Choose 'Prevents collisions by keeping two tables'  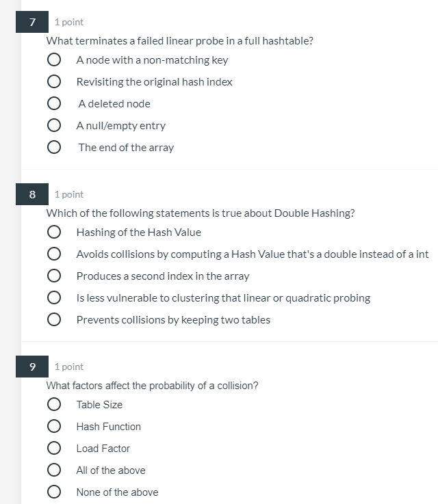53,319
